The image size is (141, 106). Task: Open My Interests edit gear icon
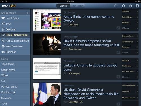click(27, 13)
